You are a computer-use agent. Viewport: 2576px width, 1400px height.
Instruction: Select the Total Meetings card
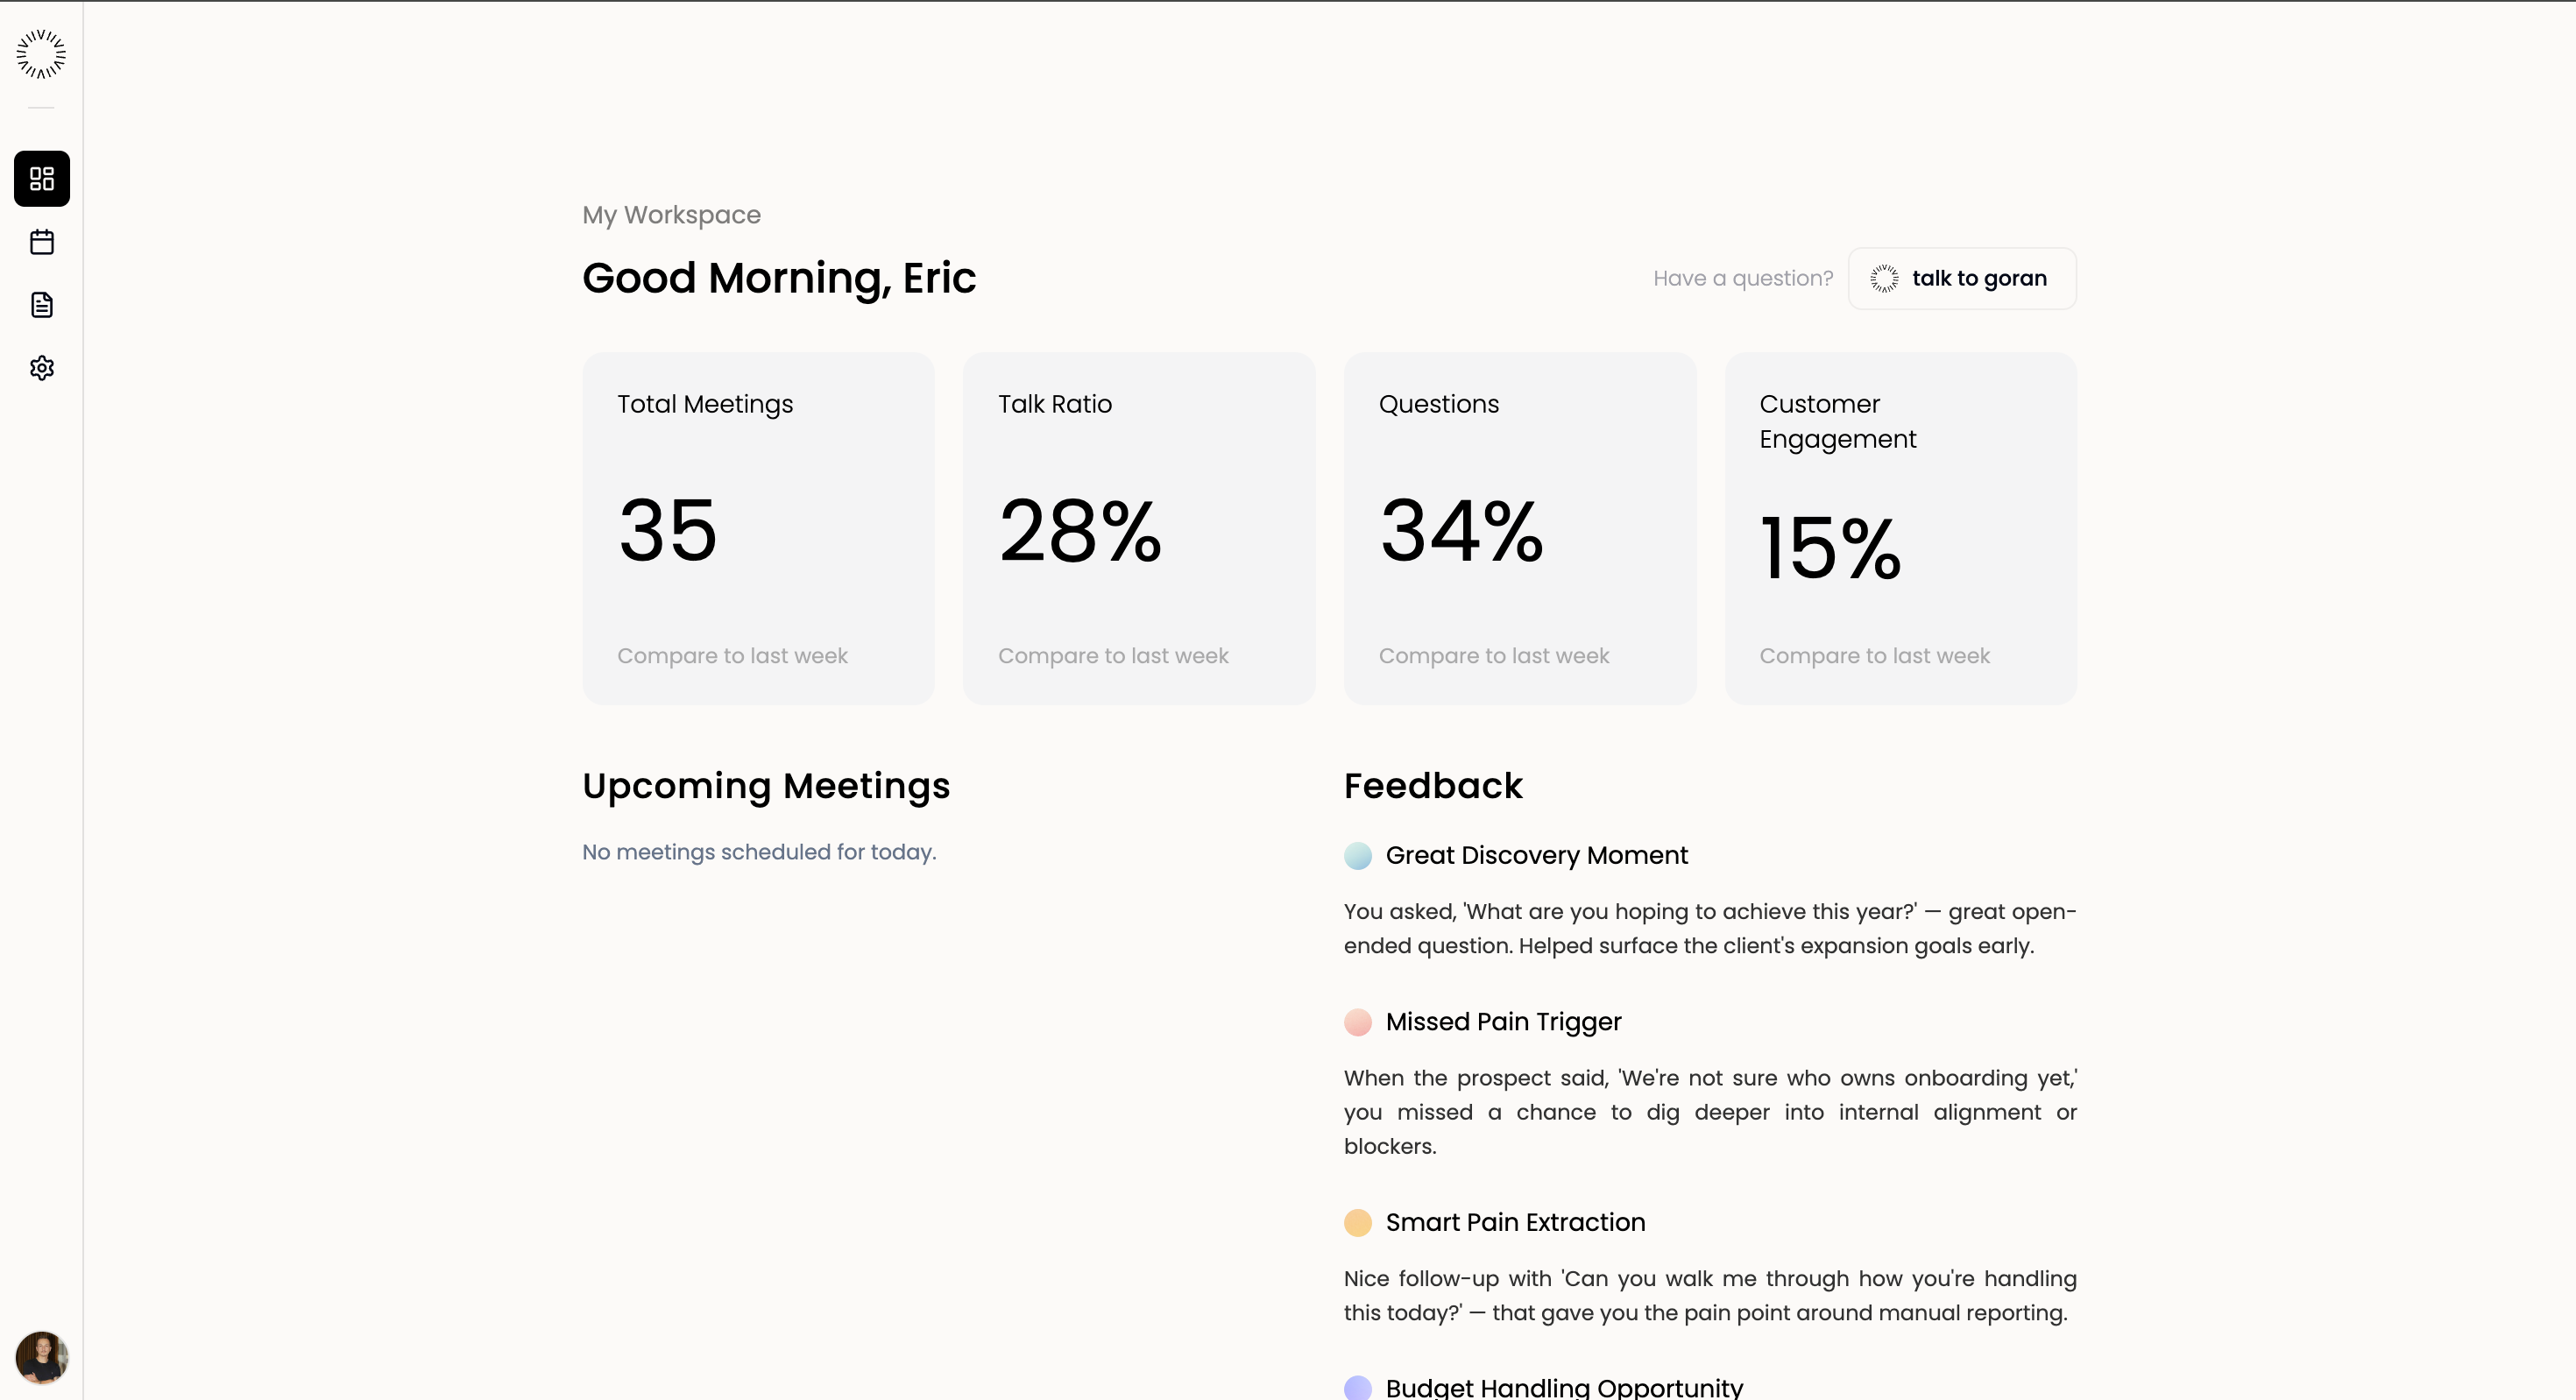pyautogui.click(x=758, y=528)
